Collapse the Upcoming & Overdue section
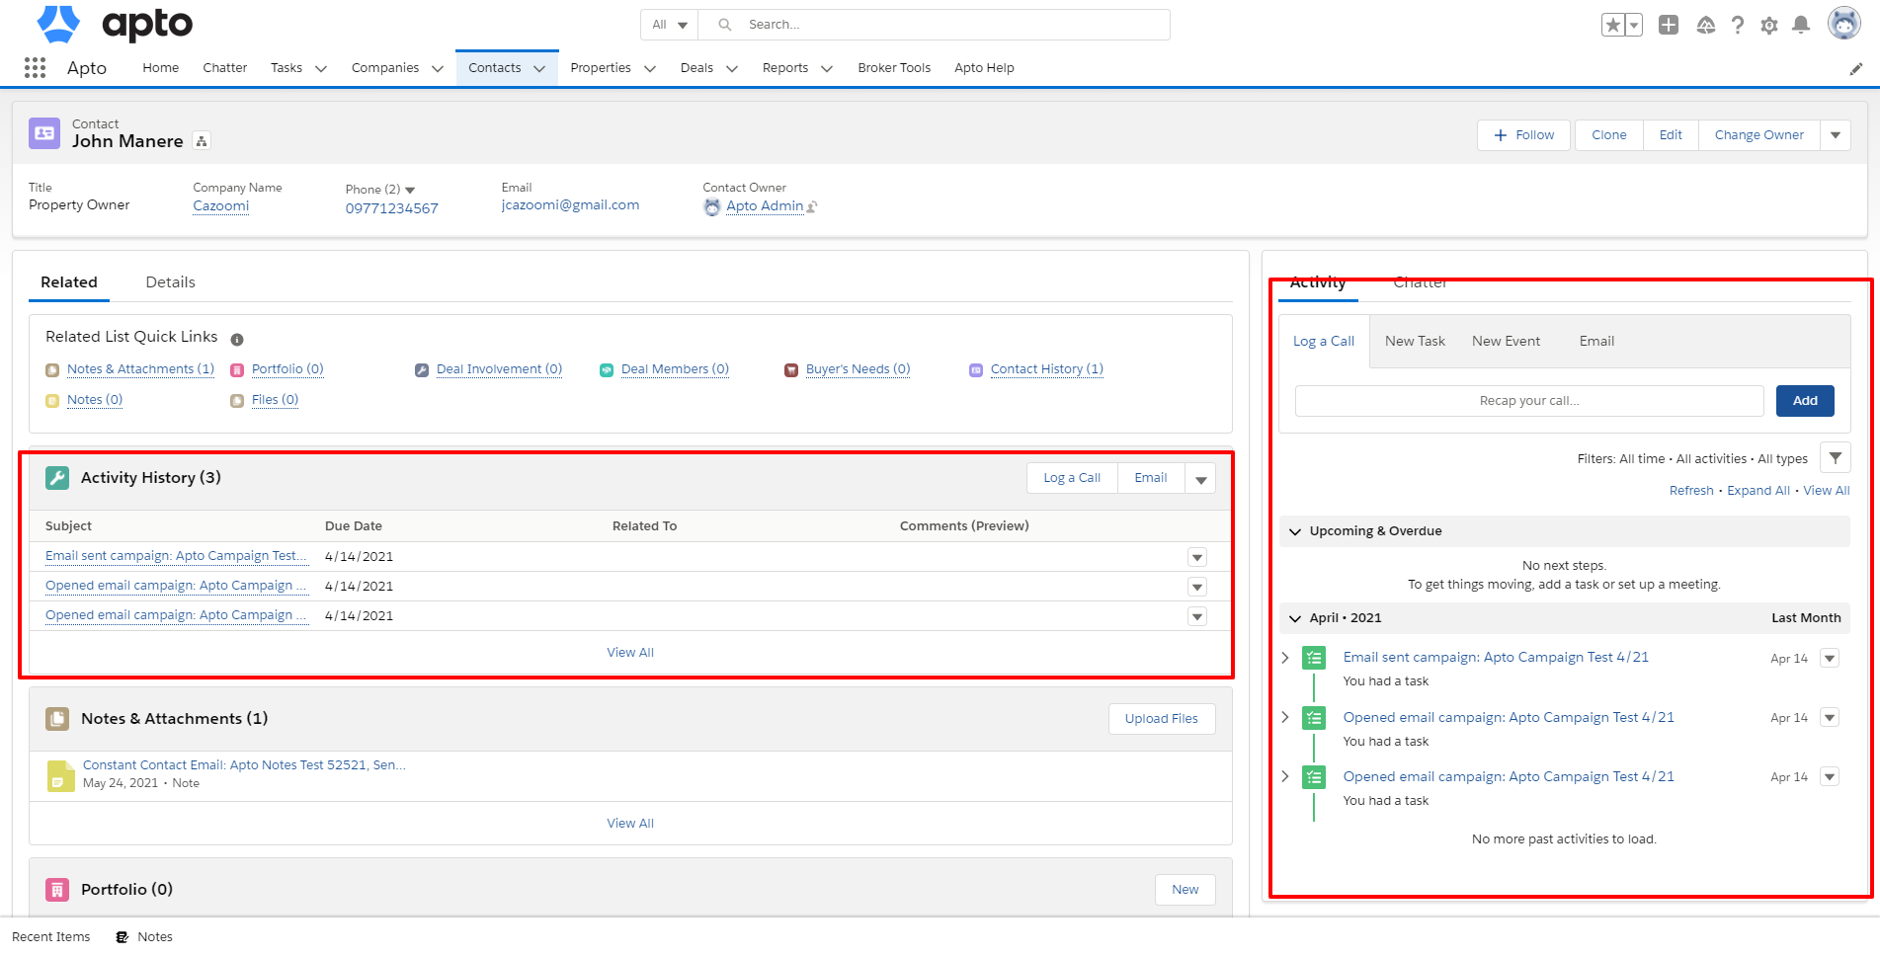The width and height of the screenshot is (1880, 957). click(x=1295, y=531)
